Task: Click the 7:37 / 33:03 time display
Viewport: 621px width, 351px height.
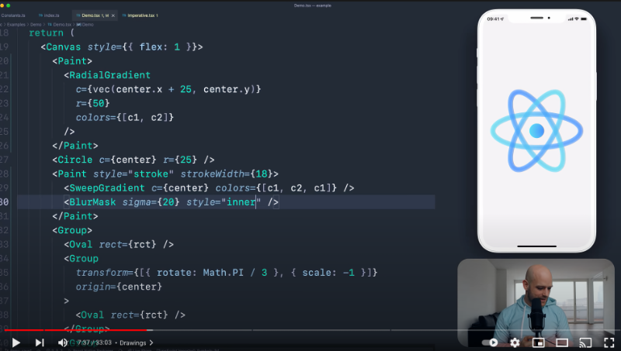Action: (x=94, y=342)
